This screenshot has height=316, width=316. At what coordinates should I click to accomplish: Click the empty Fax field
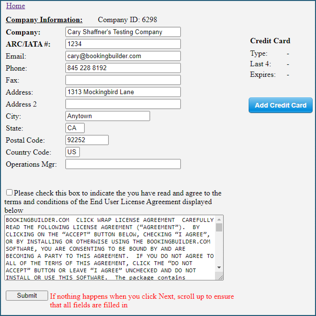(x=123, y=80)
